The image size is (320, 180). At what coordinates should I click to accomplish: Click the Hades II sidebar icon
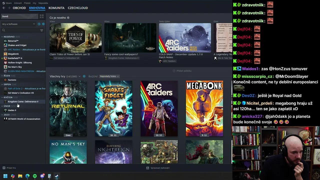tap(5, 110)
